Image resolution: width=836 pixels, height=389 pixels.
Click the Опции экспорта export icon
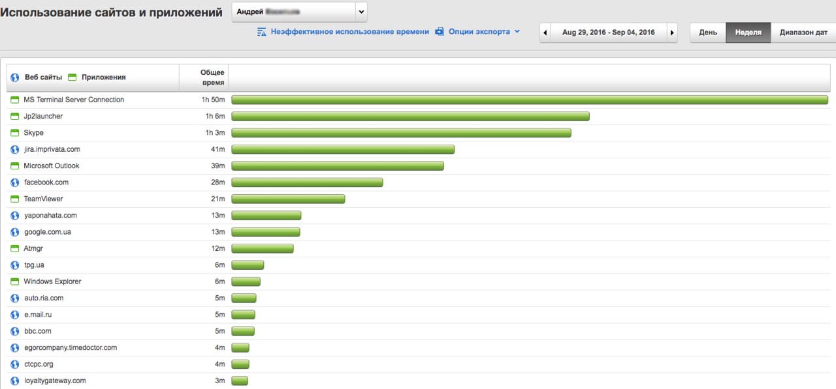pyautogui.click(x=440, y=31)
